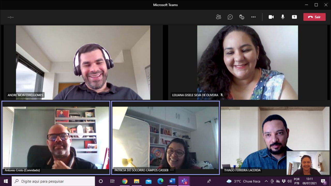This screenshot has height=186, width=331.
Task: Open the clock and calendar flyout
Action: pos(310,181)
